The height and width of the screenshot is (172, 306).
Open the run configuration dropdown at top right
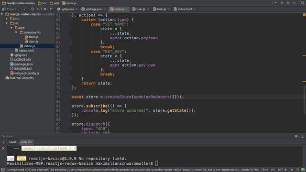click(275, 3)
